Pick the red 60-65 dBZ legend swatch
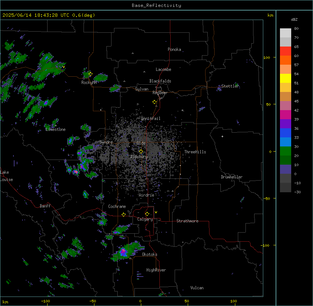 click(x=285, y=51)
